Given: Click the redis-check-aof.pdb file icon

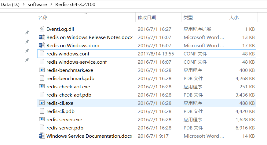Looking at the screenshot, I should (42, 94).
